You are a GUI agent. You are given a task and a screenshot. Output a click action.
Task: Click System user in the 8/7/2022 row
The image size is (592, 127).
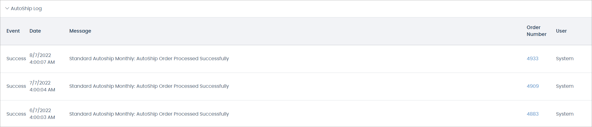564,58
